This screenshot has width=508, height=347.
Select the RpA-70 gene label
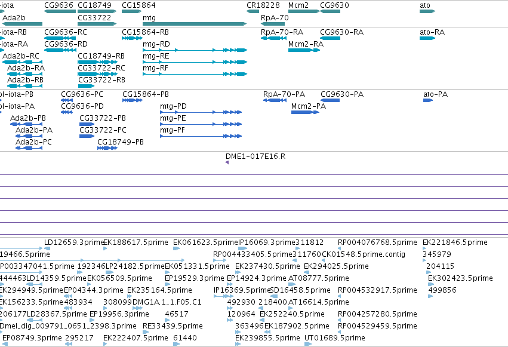[x=275, y=18]
